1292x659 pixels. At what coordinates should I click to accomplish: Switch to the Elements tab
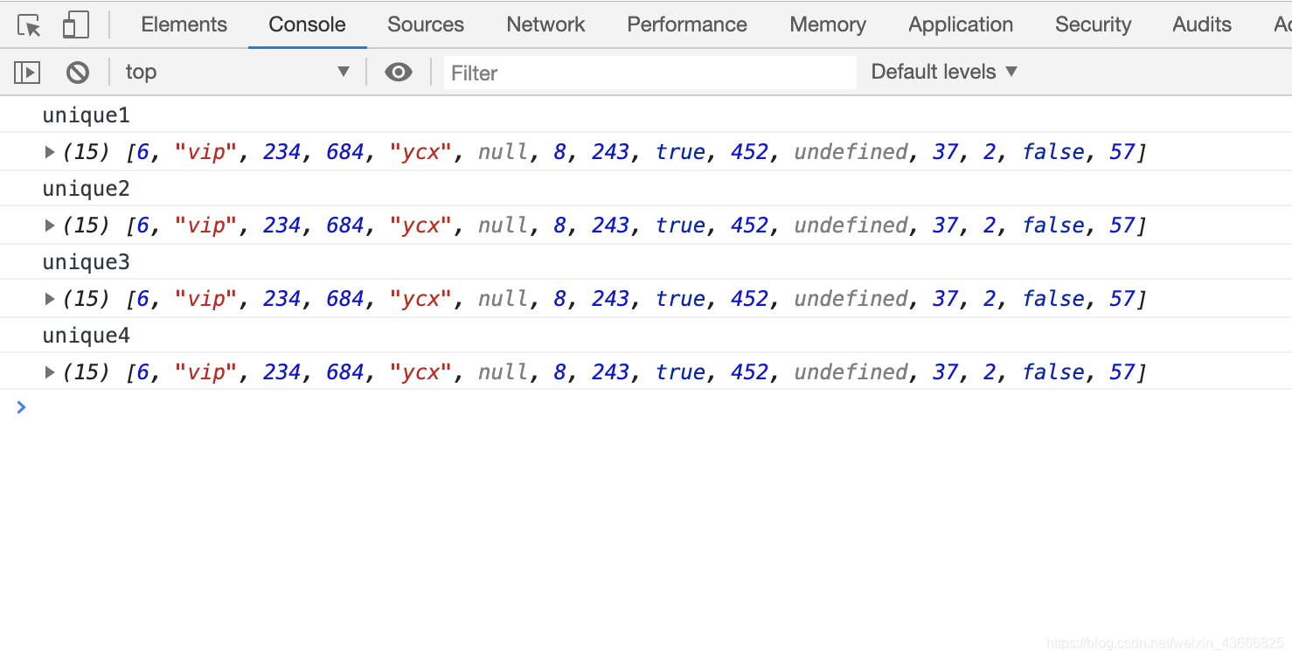pos(184,24)
